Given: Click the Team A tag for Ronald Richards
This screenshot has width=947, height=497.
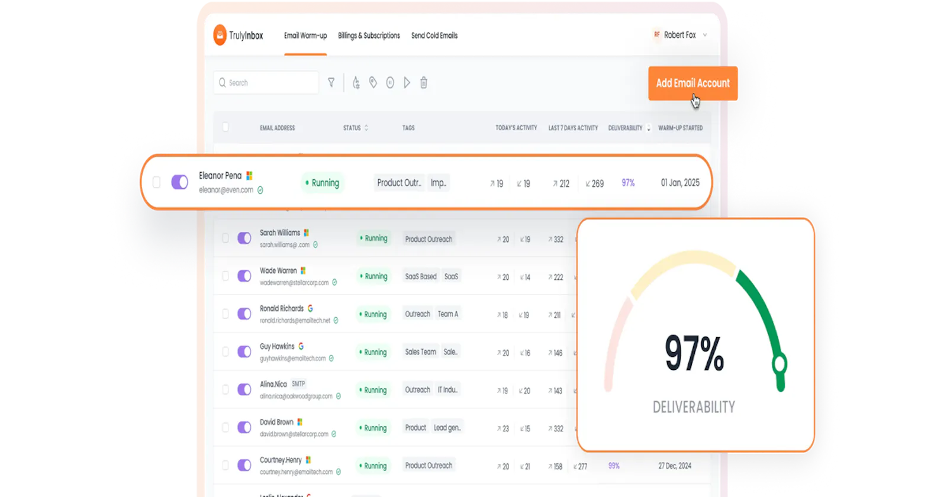Looking at the screenshot, I should tap(448, 314).
